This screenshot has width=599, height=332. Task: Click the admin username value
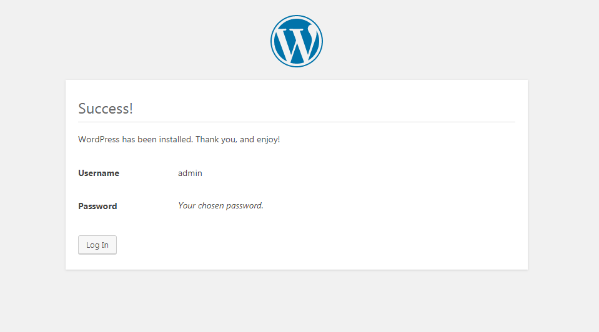pyautogui.click(x=190, y=173)
